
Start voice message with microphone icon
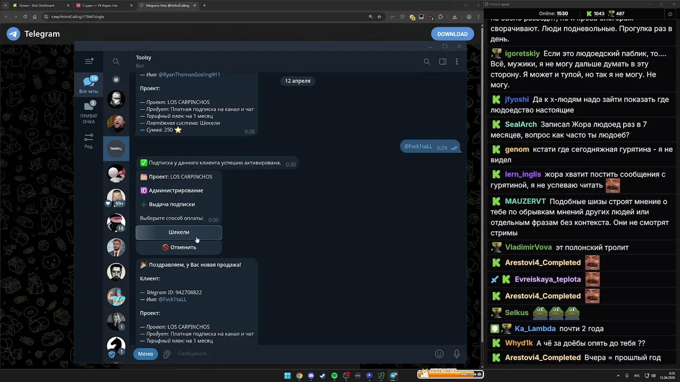tap(456, 354)
